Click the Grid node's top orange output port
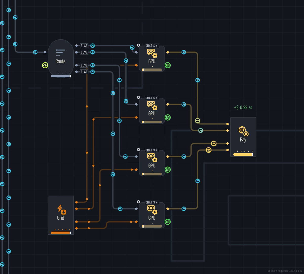Screen dimensions: 304x274 coord(77,202)
